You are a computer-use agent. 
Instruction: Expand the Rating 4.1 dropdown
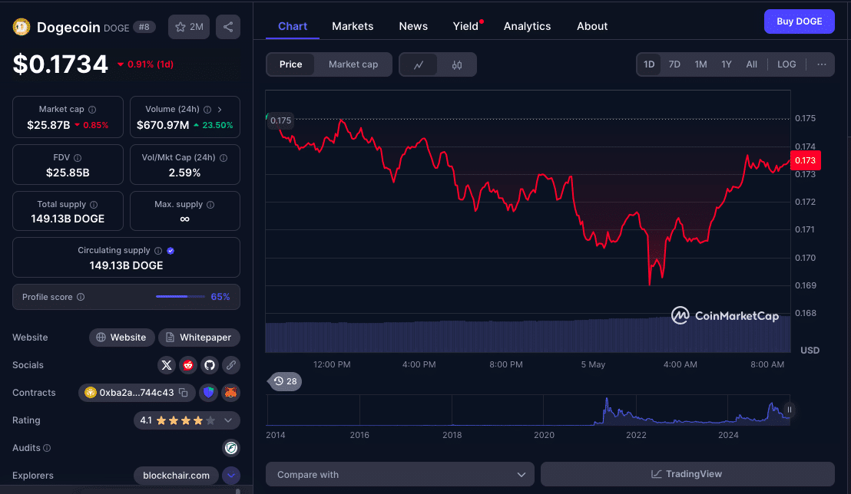228,420
